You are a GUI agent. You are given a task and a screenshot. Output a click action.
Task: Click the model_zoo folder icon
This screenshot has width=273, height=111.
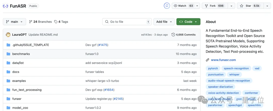click(8, 108)
